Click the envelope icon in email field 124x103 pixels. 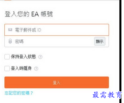tap(10, 30)
